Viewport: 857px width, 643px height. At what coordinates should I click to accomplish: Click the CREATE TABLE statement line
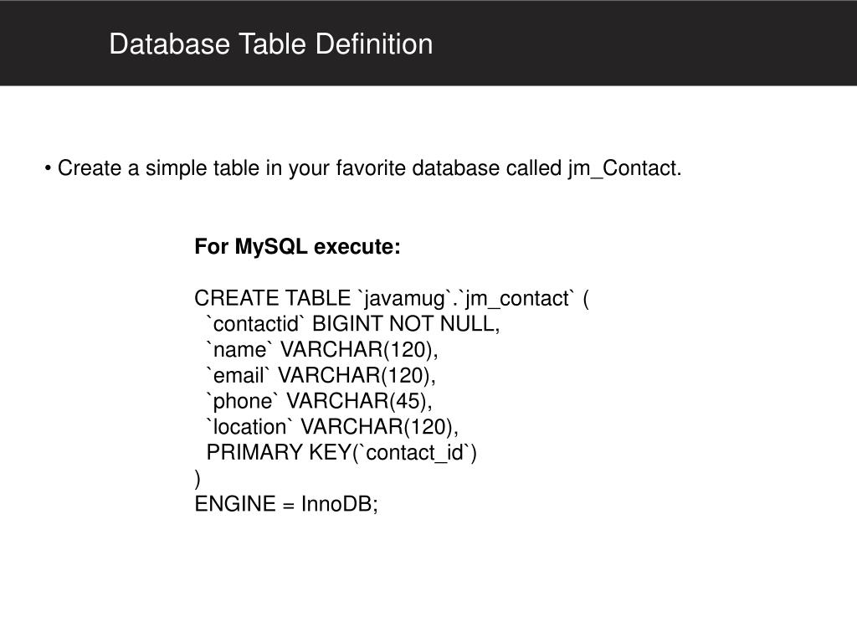tap(392, 299)
